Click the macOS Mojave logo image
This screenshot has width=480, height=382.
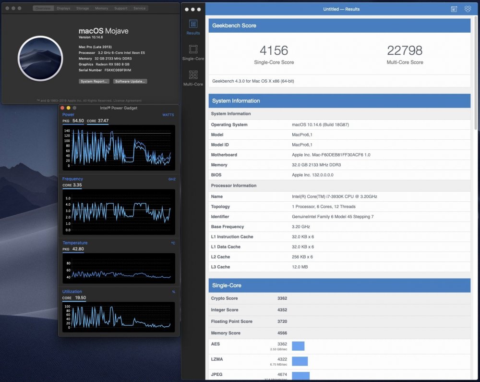[40, 58]
